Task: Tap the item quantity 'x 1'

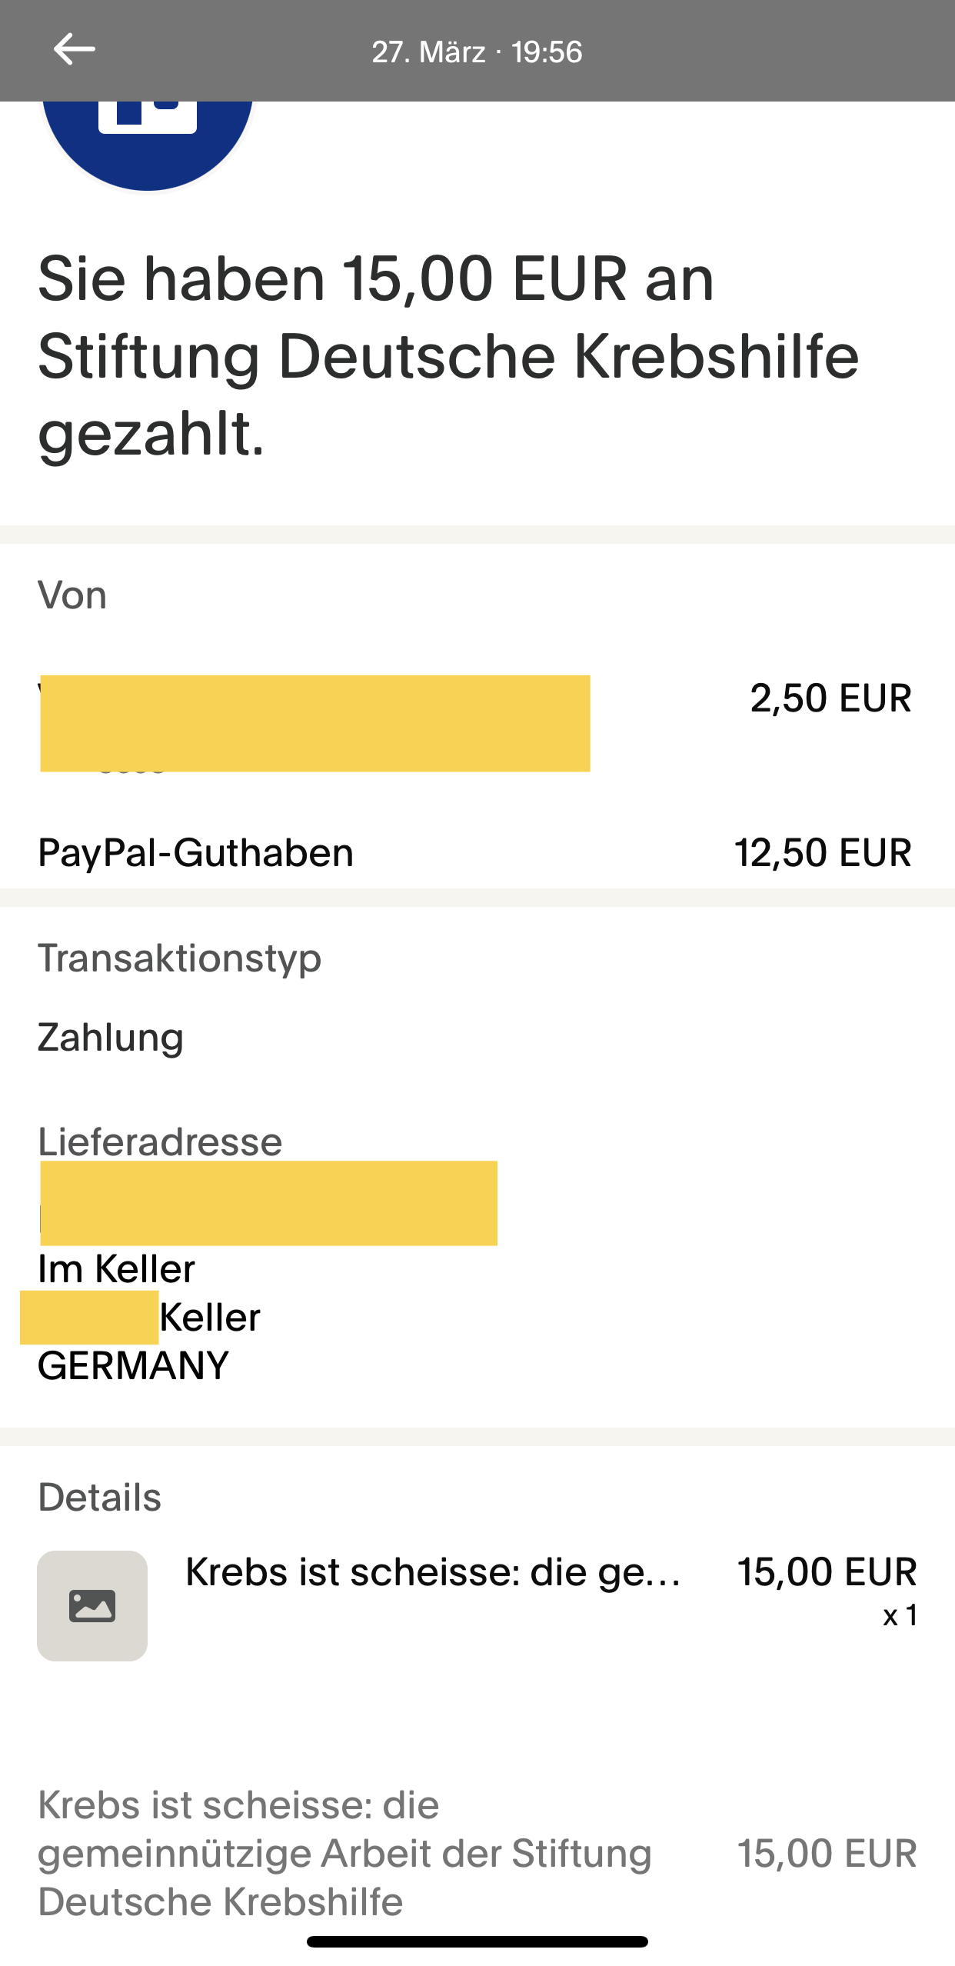Action: click(x=900, y=1616)
